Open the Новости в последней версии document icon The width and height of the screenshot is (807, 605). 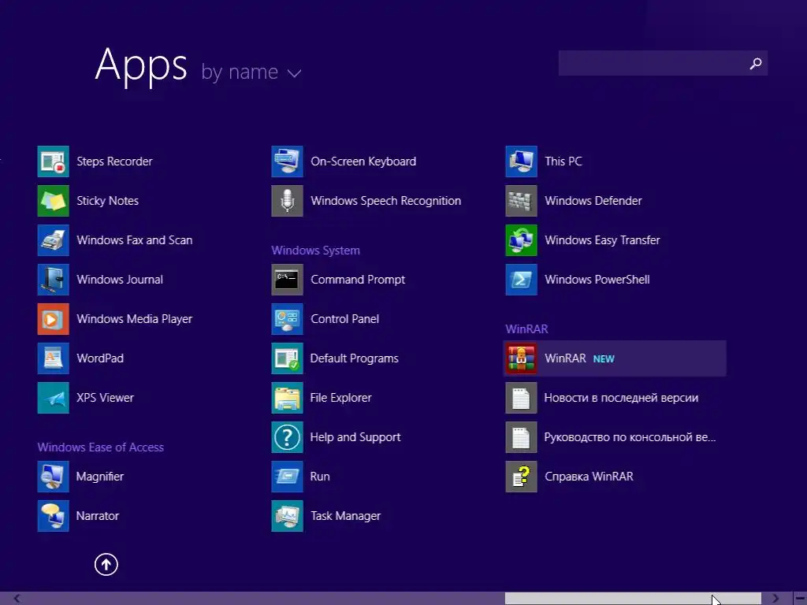(522, 398)
